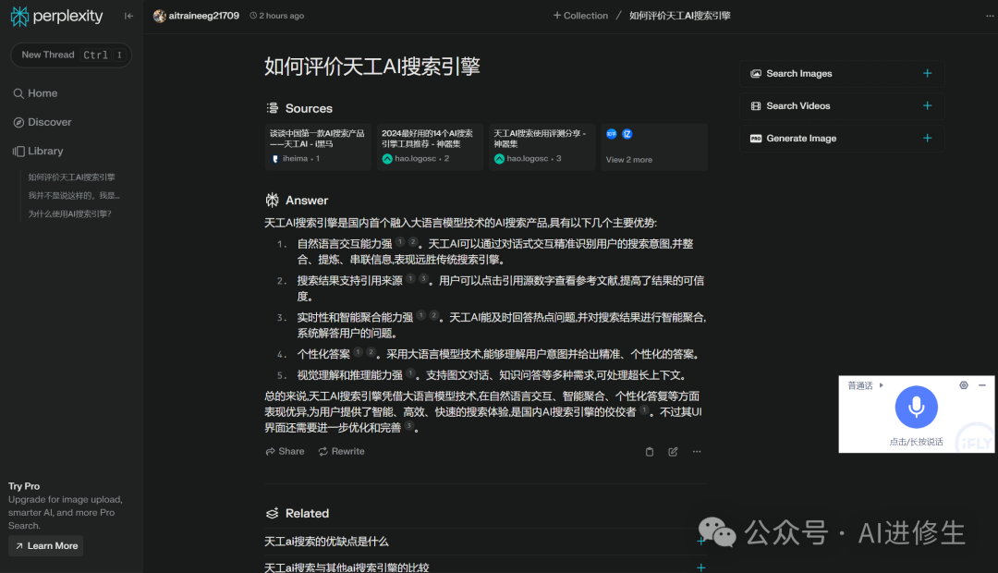The height and width of the screenshot is (573, 998).
Task: Go to Home in the sidebar
Action: 36,93
